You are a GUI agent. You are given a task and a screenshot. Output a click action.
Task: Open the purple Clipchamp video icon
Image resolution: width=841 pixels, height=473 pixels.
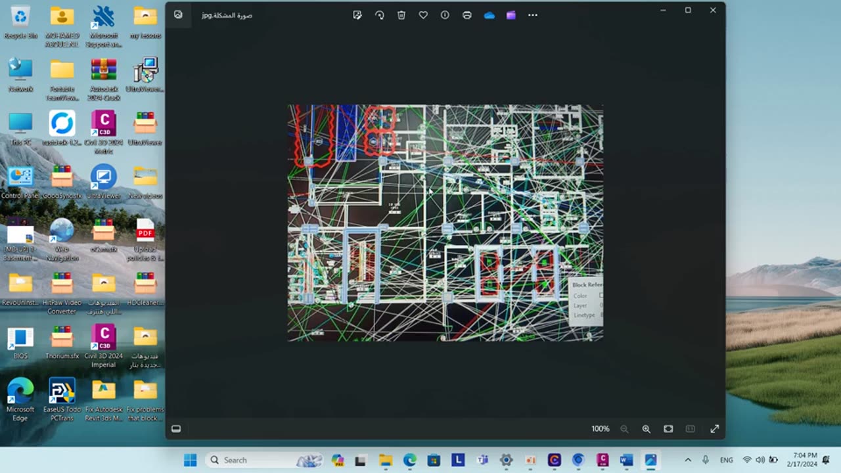pyautogui.click(x=511, y=15)
